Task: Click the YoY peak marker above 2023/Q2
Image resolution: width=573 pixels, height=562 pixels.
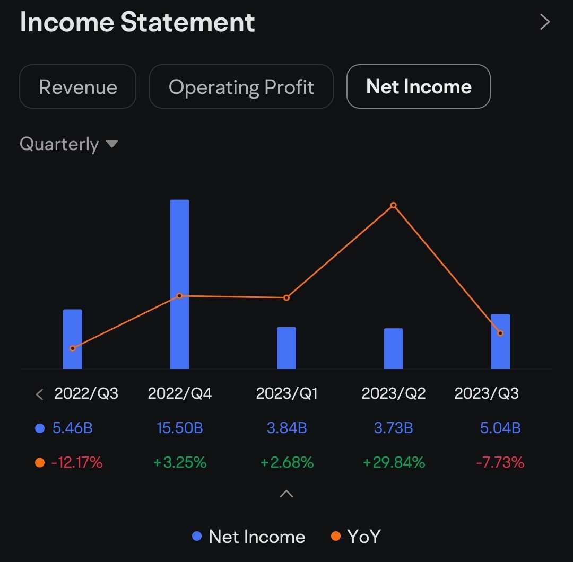Action: tap(393, 206)
